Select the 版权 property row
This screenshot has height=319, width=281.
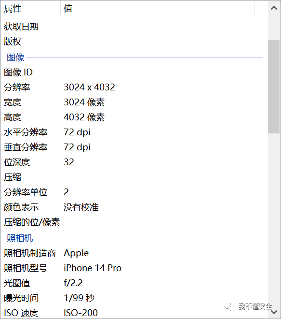134,42
